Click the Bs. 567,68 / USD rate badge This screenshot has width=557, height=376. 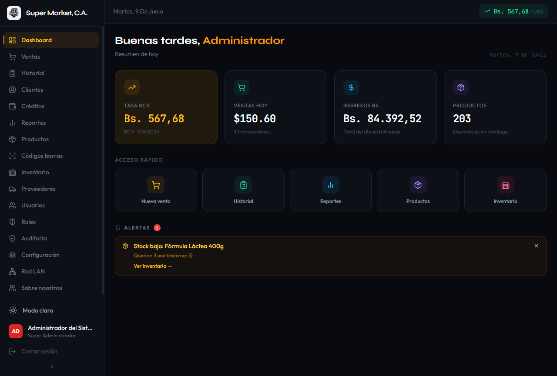pos(513,11)
